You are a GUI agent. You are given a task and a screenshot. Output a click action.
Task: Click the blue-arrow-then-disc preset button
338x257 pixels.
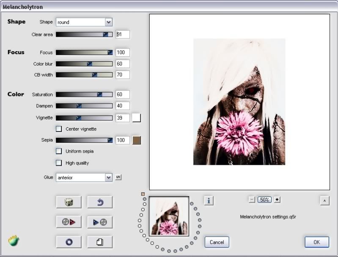100,222
